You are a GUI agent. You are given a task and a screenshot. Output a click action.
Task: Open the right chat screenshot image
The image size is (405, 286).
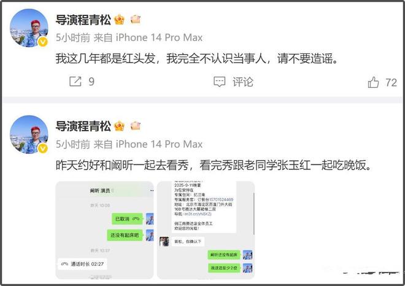click(x=206, y=230)
